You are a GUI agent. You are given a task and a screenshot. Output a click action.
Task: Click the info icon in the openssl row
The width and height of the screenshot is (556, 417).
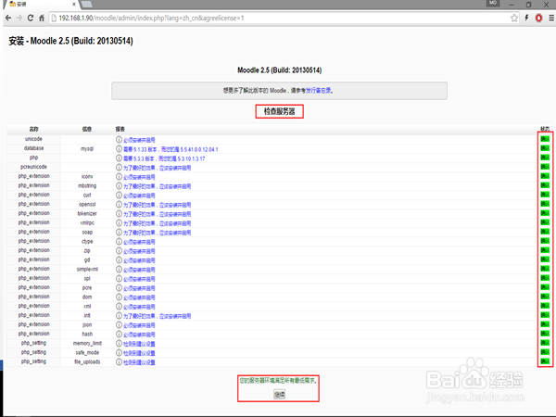coord(120,205)
